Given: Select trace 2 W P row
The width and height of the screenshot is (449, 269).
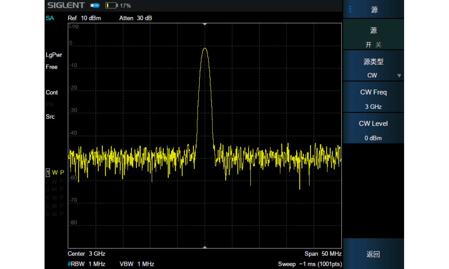Looking at the screenshot, I should (55, 181).
